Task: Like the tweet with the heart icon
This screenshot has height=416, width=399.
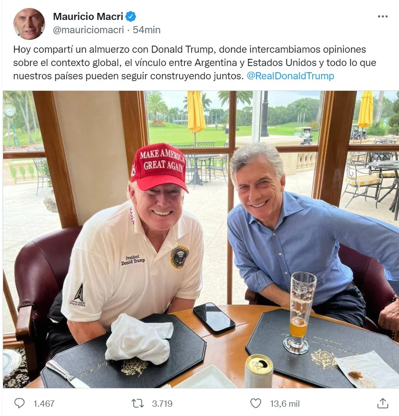Action: tap(256, 404)
